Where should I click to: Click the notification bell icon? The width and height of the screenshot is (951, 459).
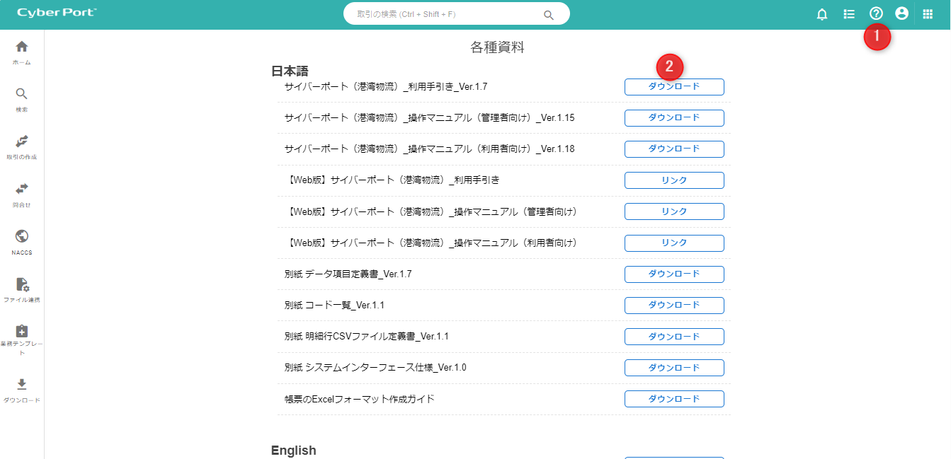(x=822, y=14)
